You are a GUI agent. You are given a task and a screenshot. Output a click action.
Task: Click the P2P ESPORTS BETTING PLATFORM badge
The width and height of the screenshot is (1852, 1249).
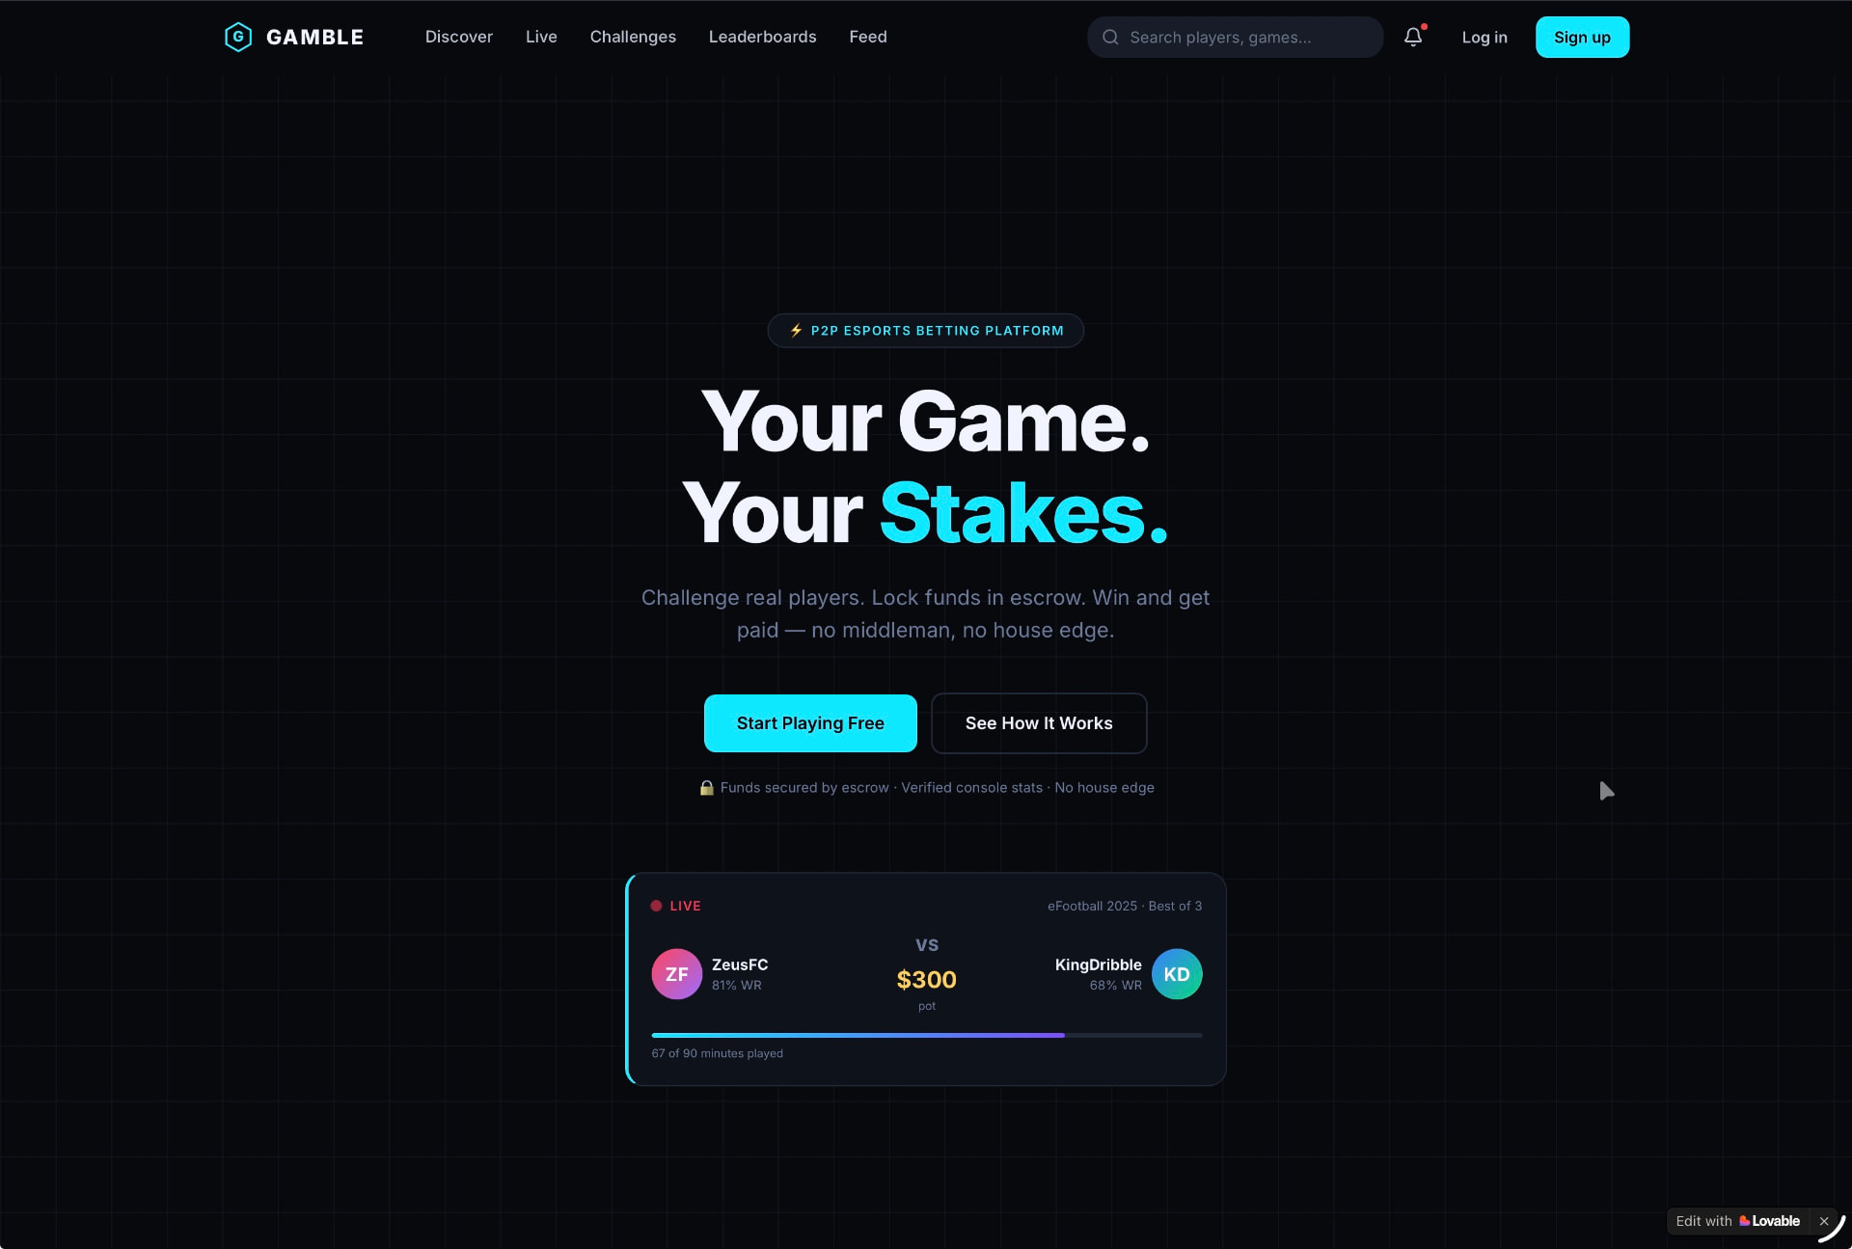(926, 330)
